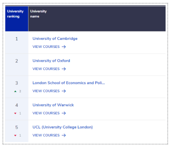Viewport: 172px width, 147px height.
Task: Click the arrow icon in the LSE row
Action: [64, 91]
